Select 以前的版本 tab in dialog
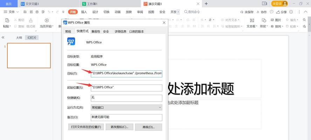The width and height of the screenshot is (311, 140). coord(137,31)
